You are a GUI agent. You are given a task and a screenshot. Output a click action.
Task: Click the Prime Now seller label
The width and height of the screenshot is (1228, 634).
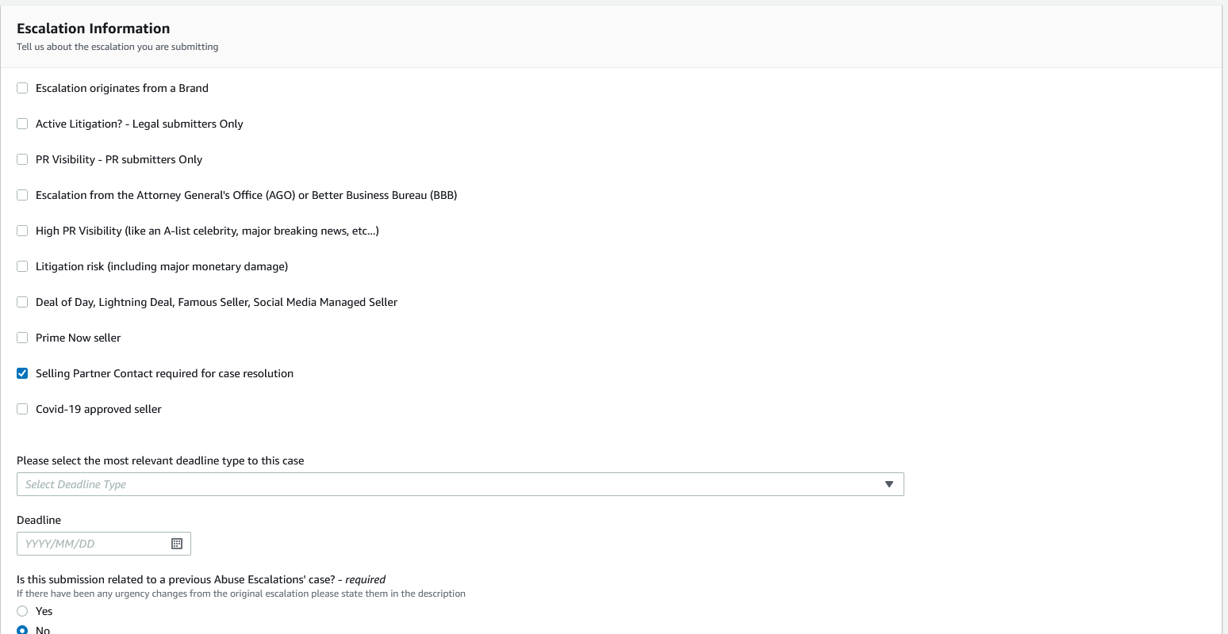point(79,338)
